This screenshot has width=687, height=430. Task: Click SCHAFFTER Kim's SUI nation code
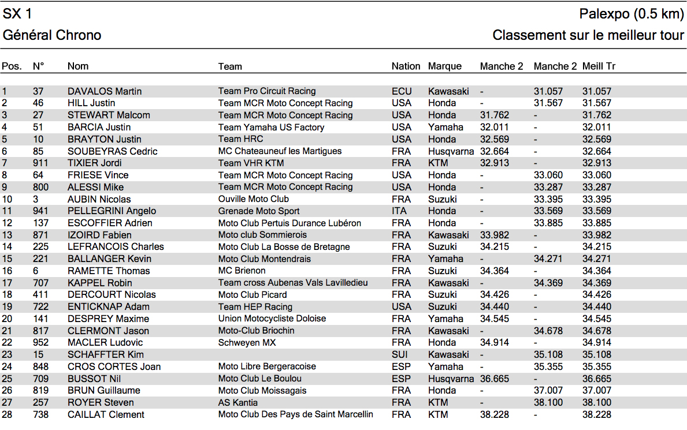tap(400, 354)
